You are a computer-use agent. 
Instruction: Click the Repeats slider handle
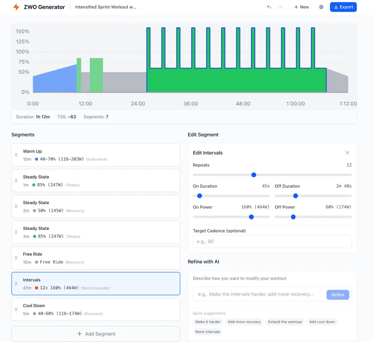[x=254, y=175]
